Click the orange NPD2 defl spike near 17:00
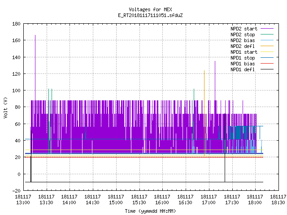The image size is (287, 215). point(204,113)
